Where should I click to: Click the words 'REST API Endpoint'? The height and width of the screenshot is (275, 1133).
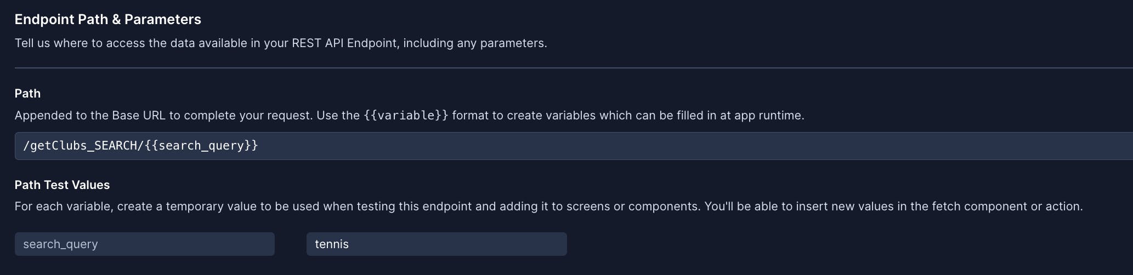(344, 43)
